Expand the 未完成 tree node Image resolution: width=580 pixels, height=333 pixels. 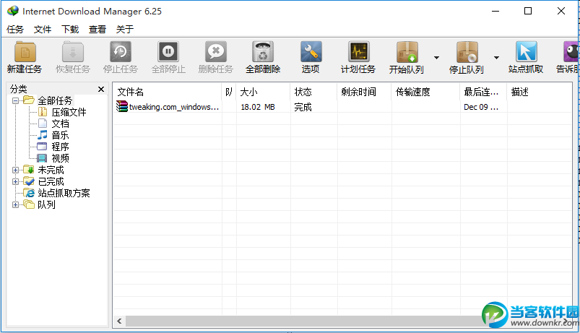(x=15, y=170)
